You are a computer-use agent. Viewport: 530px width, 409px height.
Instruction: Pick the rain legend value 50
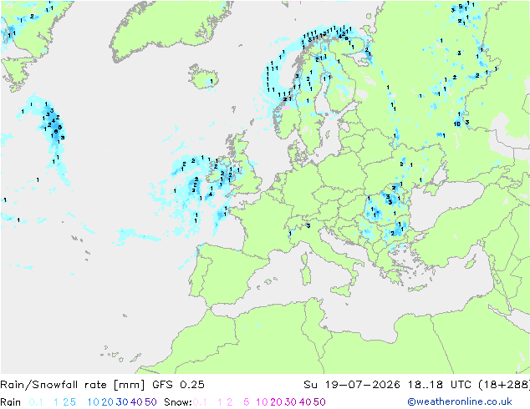click(150, 402)
